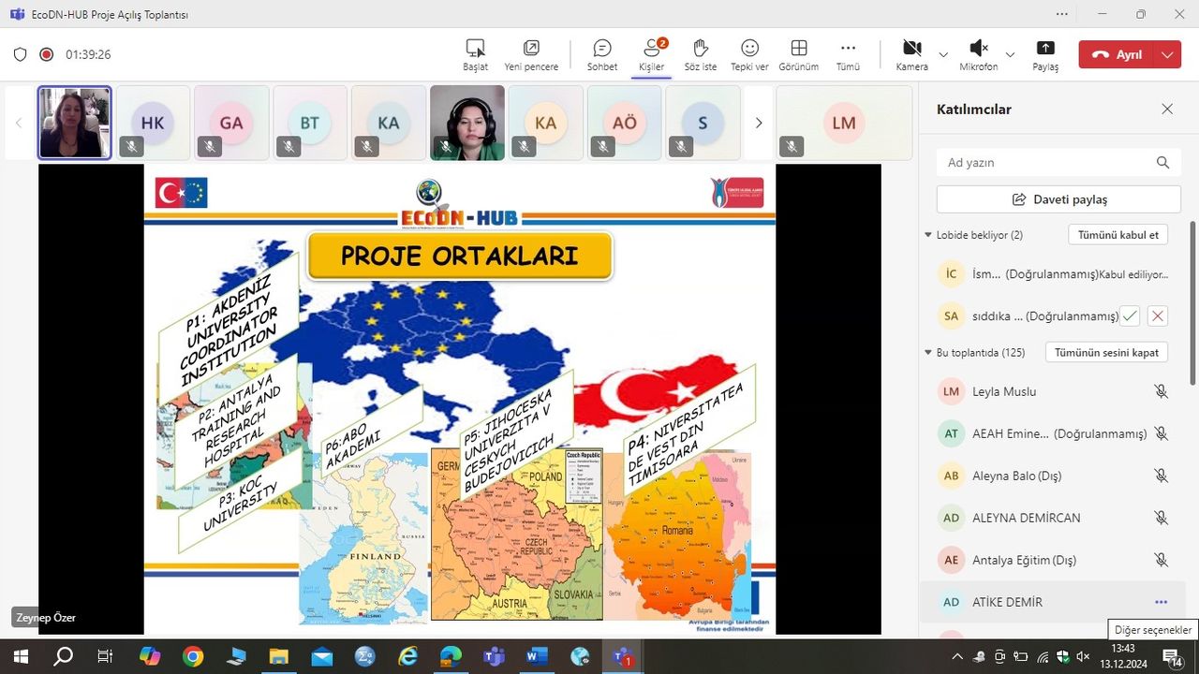Select Leyla Muslu in participant list
Image resolution: width=1199 pixels, height=674 pixels.
tap(1053, 391)
